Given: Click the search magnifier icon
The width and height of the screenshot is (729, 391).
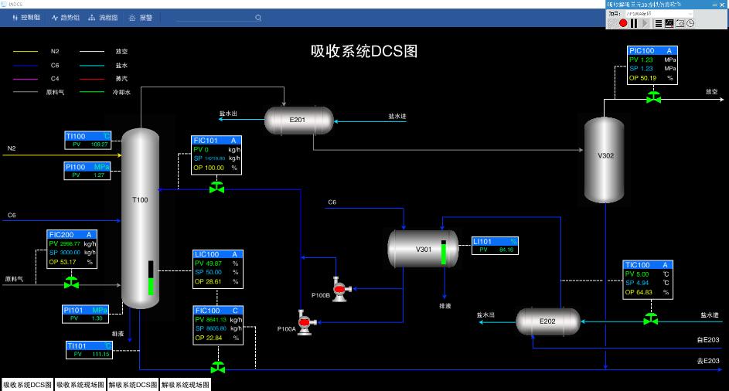Looking at the screenshot, I should click(x=258, y=17).
